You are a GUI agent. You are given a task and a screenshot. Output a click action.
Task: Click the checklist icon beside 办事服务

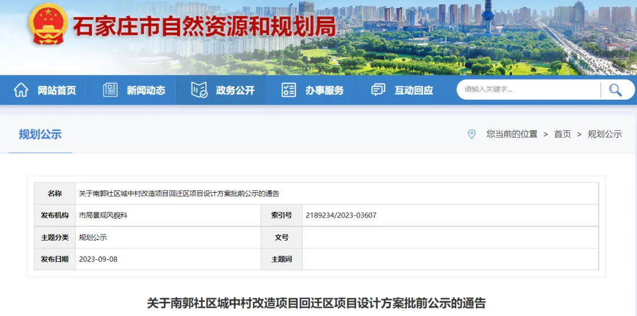288,90
